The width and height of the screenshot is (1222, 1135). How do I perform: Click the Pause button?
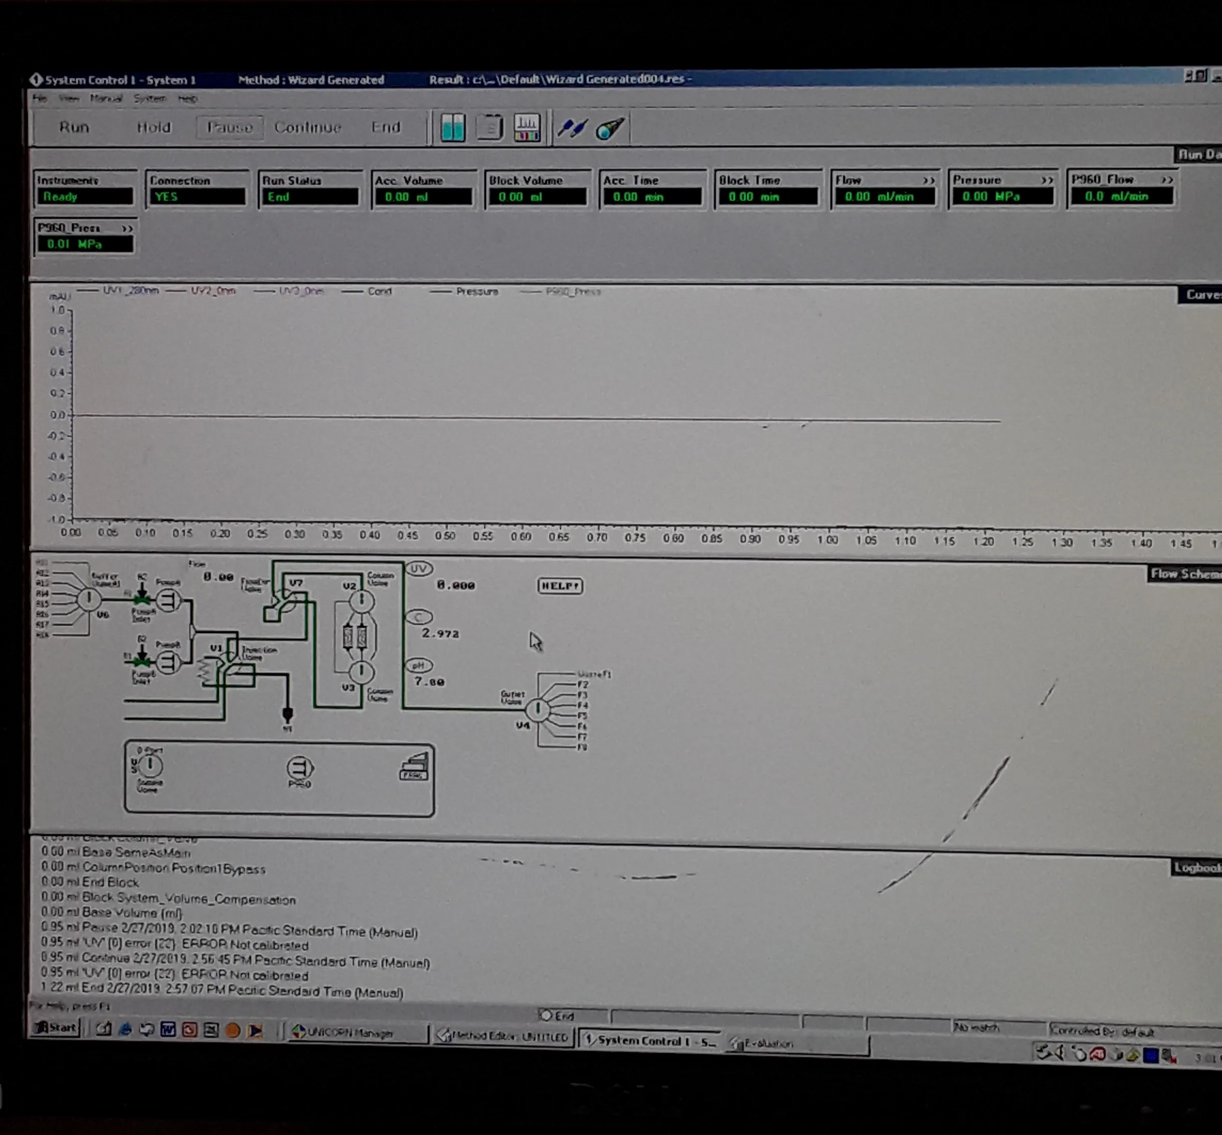[x=230, y=127]
